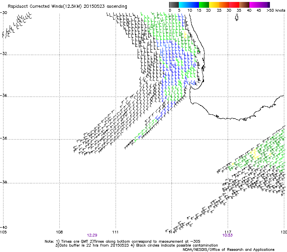Select the "-30" latitude axis label
Image resolution: width=287 pixels, height=252 pixels.
pos(3,13)
